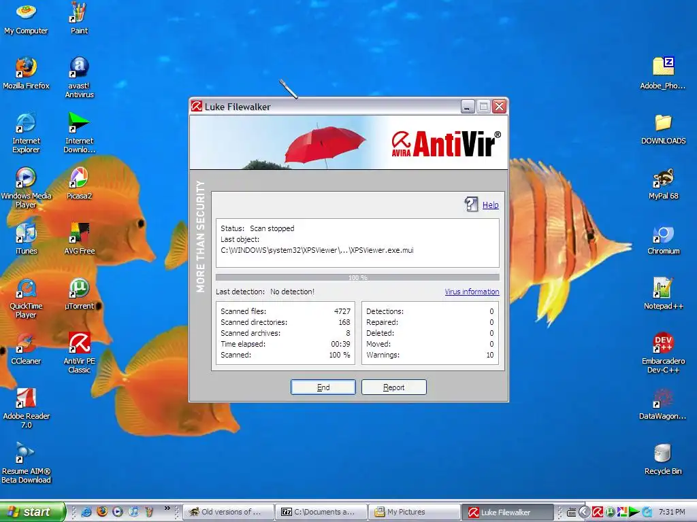Click Windows Media Player Quick Launch icon

[118, 512]
